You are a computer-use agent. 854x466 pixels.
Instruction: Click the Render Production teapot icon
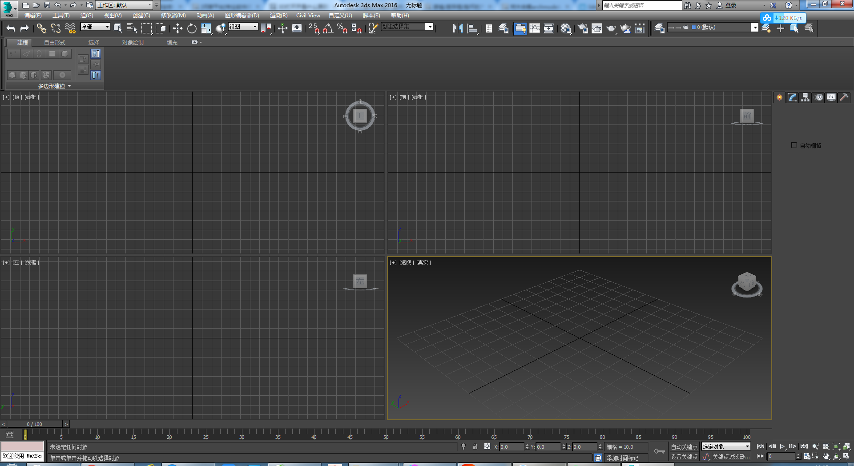point(611,28)
